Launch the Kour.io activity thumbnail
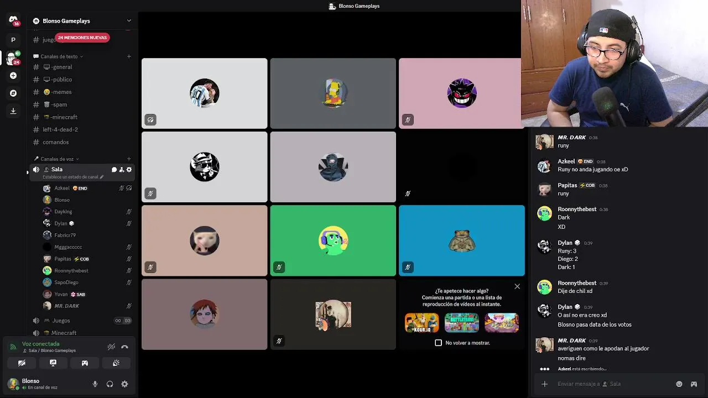Viewport: 708px width, 398px height. click(x=421, y=323)
